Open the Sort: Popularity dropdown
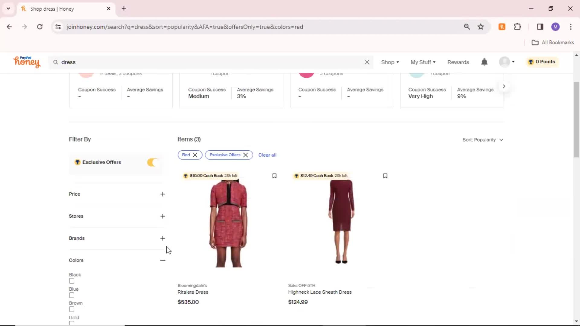The width and height of the screenshot is (580, 326). [483, 140]
